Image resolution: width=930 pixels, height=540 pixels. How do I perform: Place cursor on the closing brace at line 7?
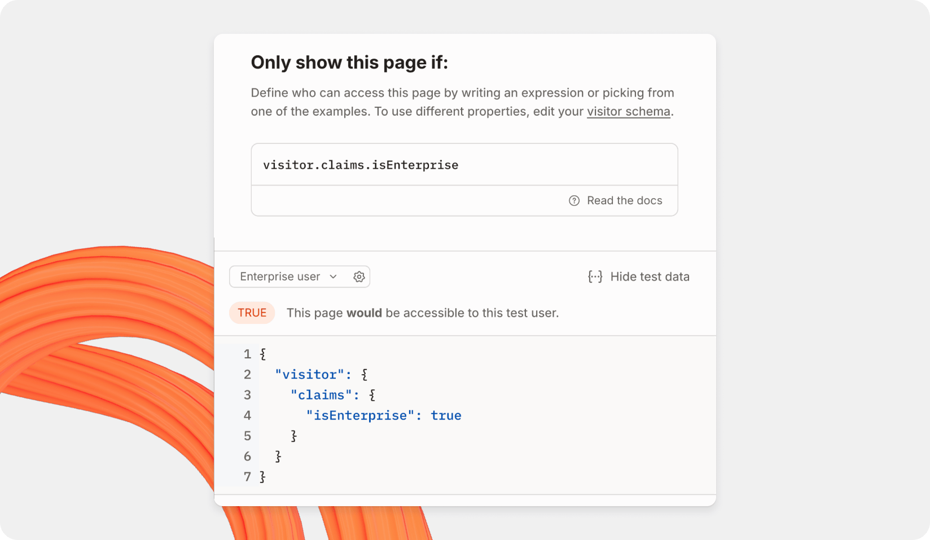[x=262, y=477]
